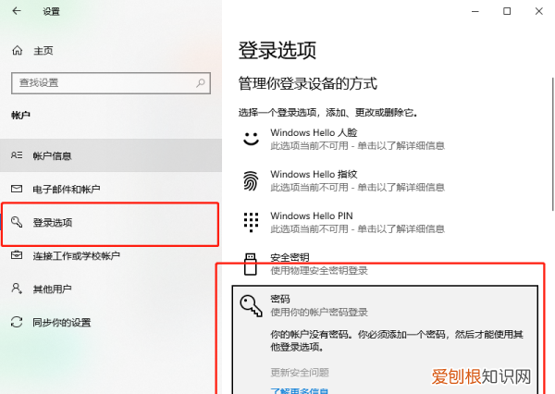Maximize the Settings window
The height and width of the screenshot is (394, 555).
point(507,11)
